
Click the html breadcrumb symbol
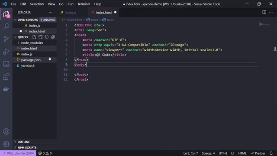coord(92,20)
